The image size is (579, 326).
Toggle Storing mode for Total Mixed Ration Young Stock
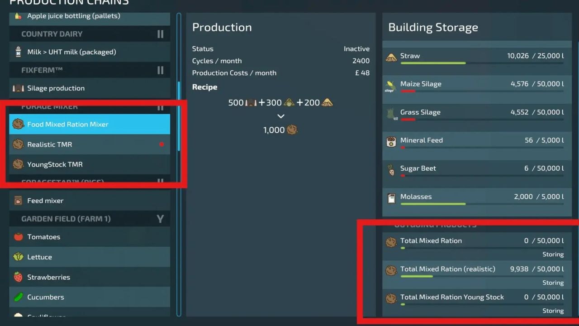coord(553,311)
